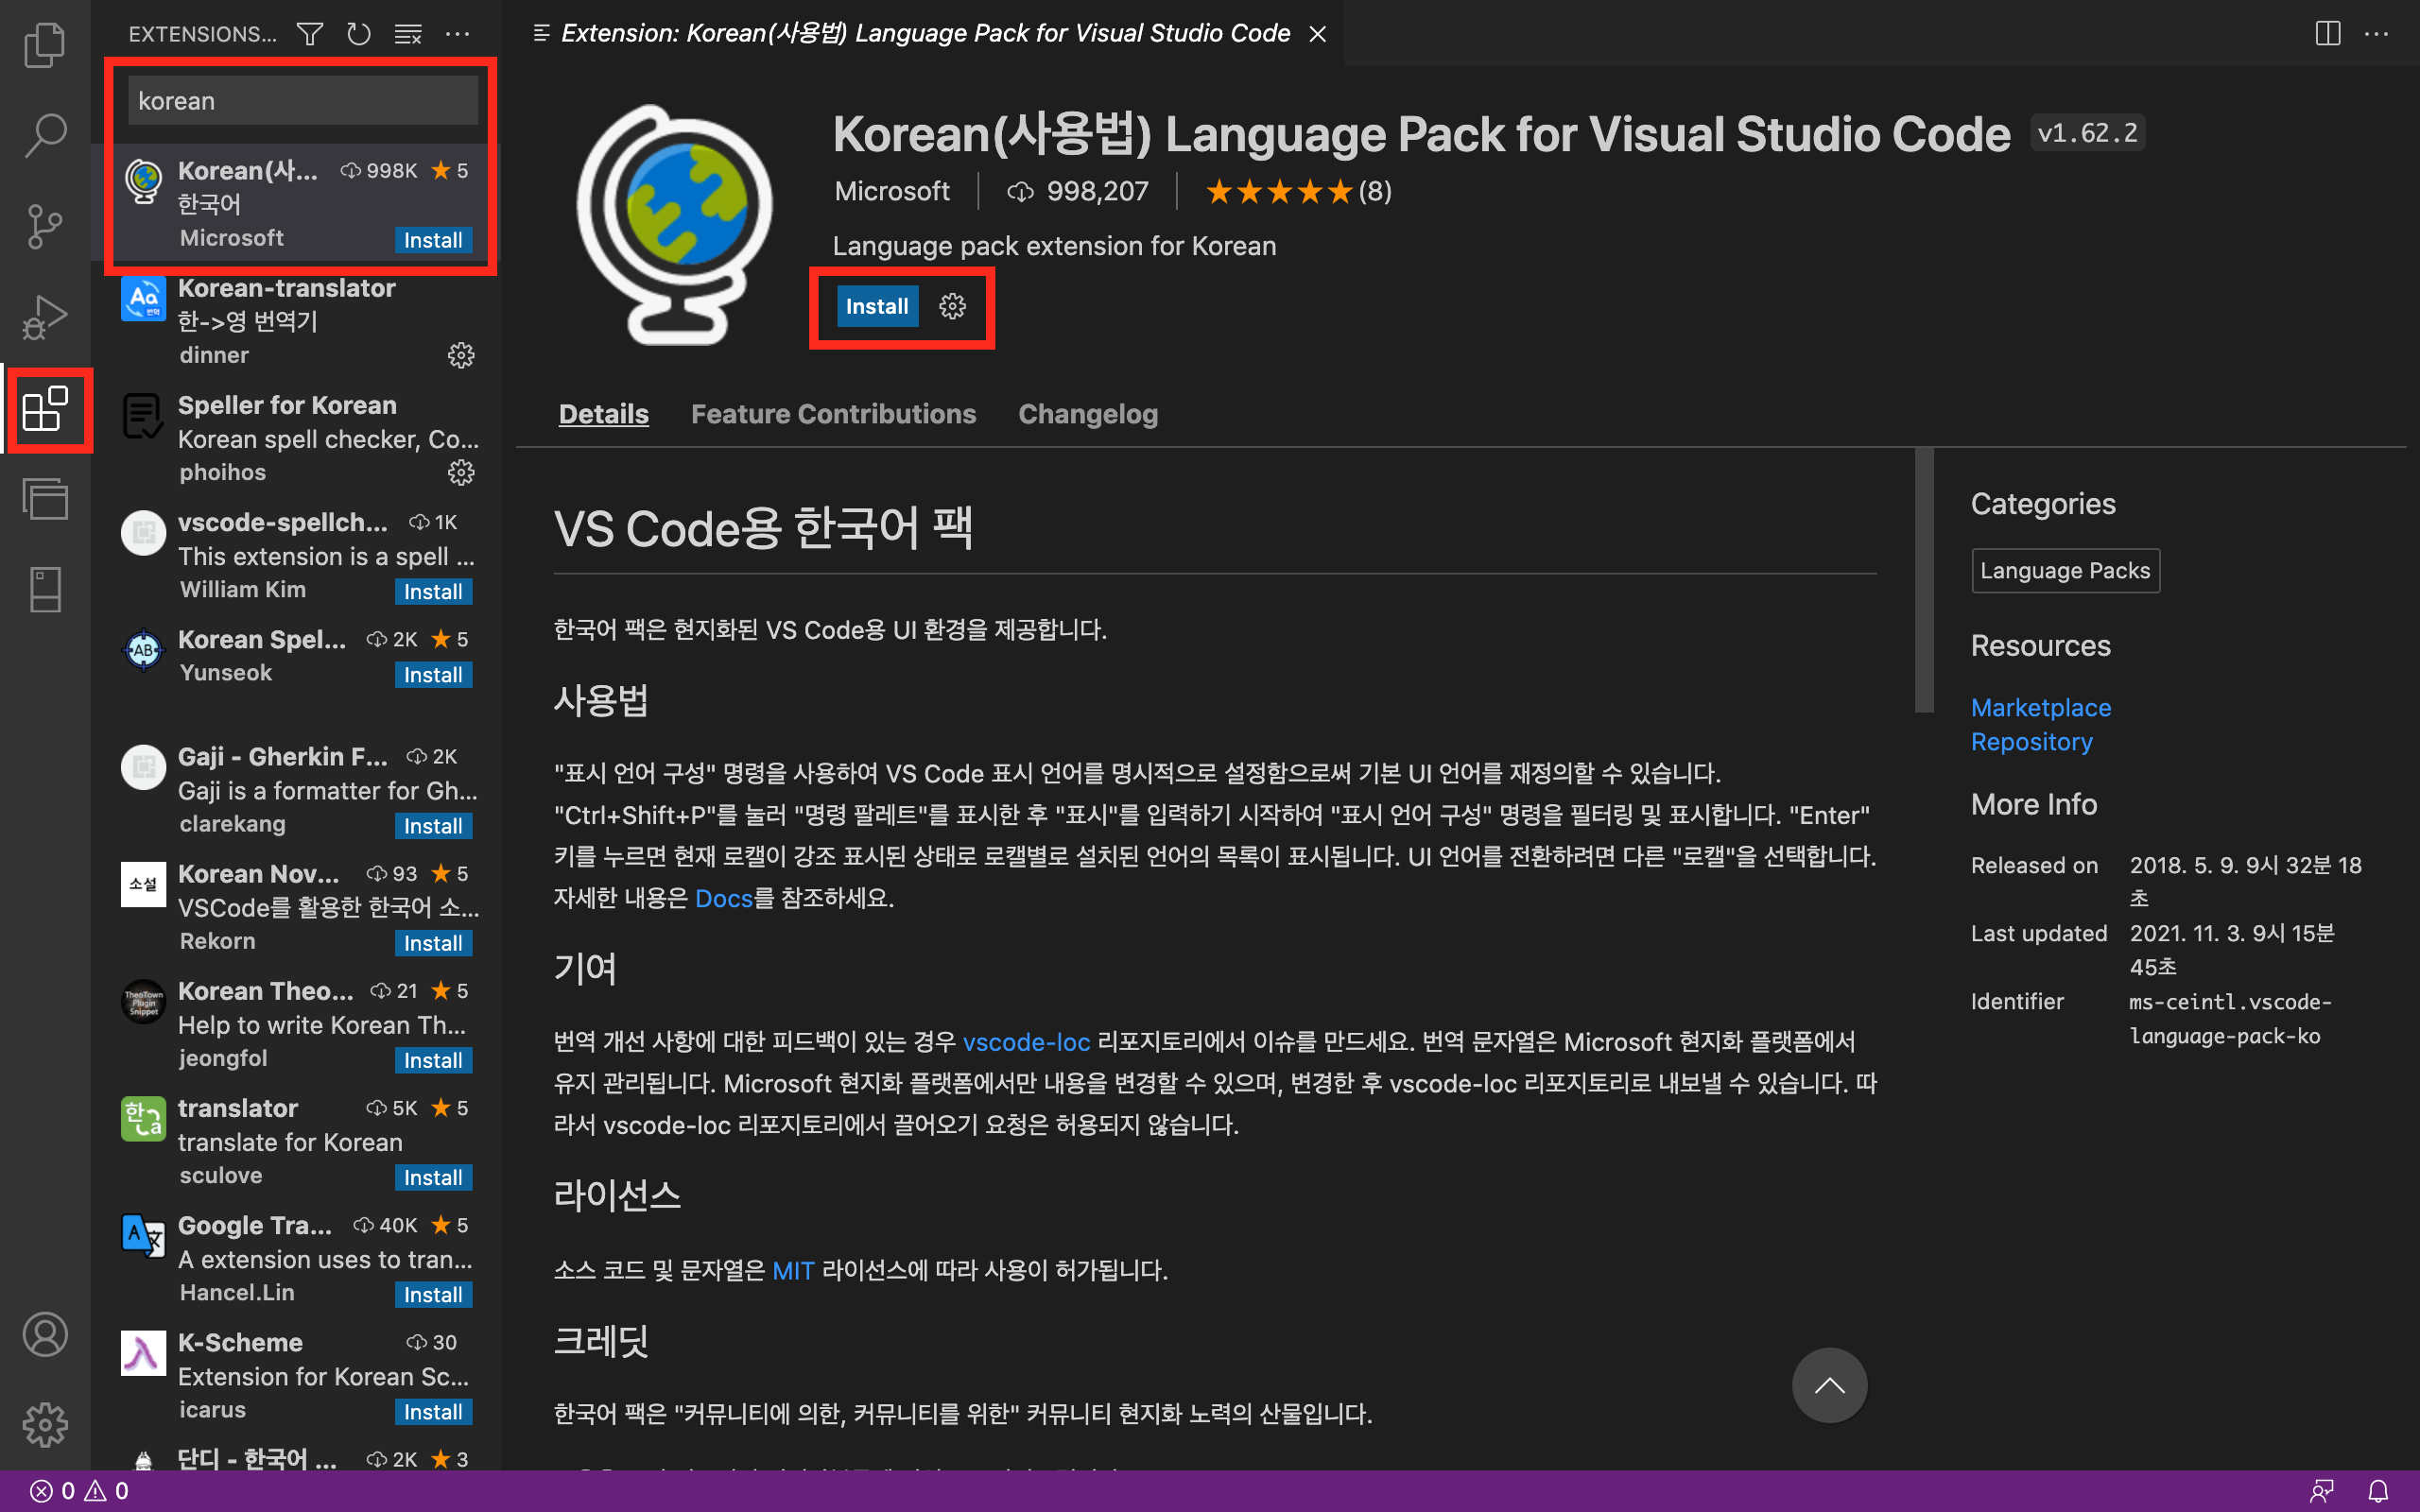Screen dimensions: 2420x1512
Task: Open the Run and Debug view
Action: pos(44,317)
